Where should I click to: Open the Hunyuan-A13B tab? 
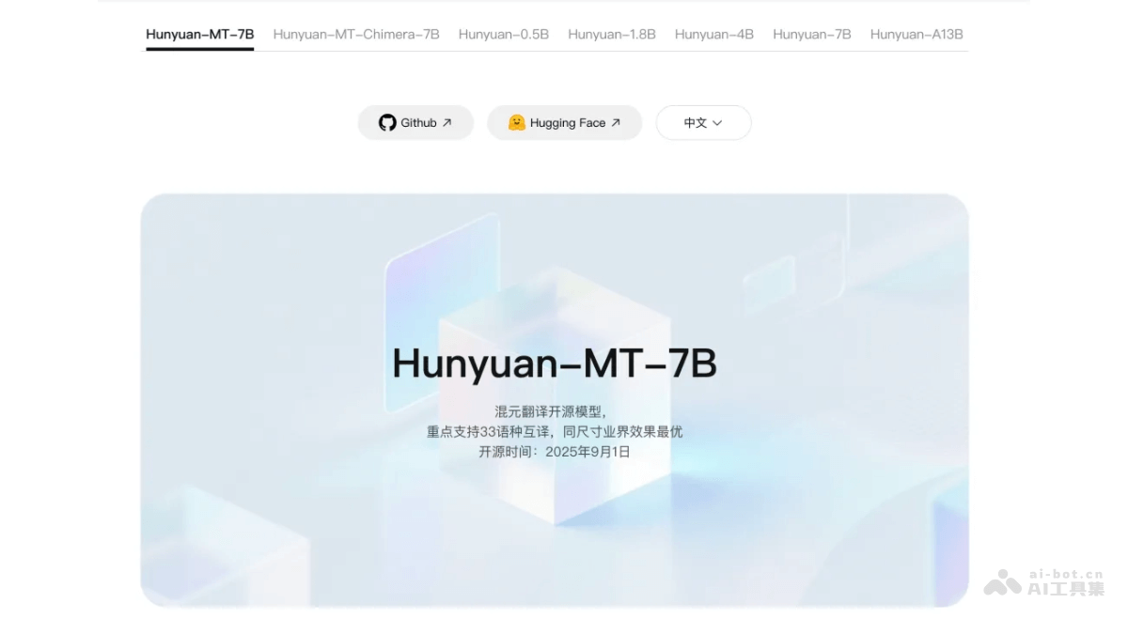(916, 35)
